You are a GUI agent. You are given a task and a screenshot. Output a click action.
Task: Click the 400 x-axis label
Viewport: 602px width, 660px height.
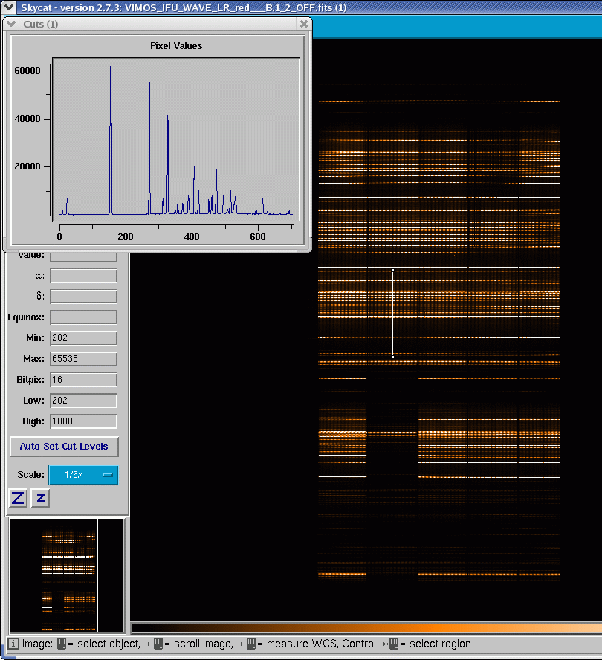pos(192,237)
